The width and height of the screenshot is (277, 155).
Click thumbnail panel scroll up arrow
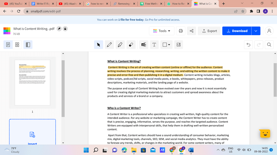(63, 53)
